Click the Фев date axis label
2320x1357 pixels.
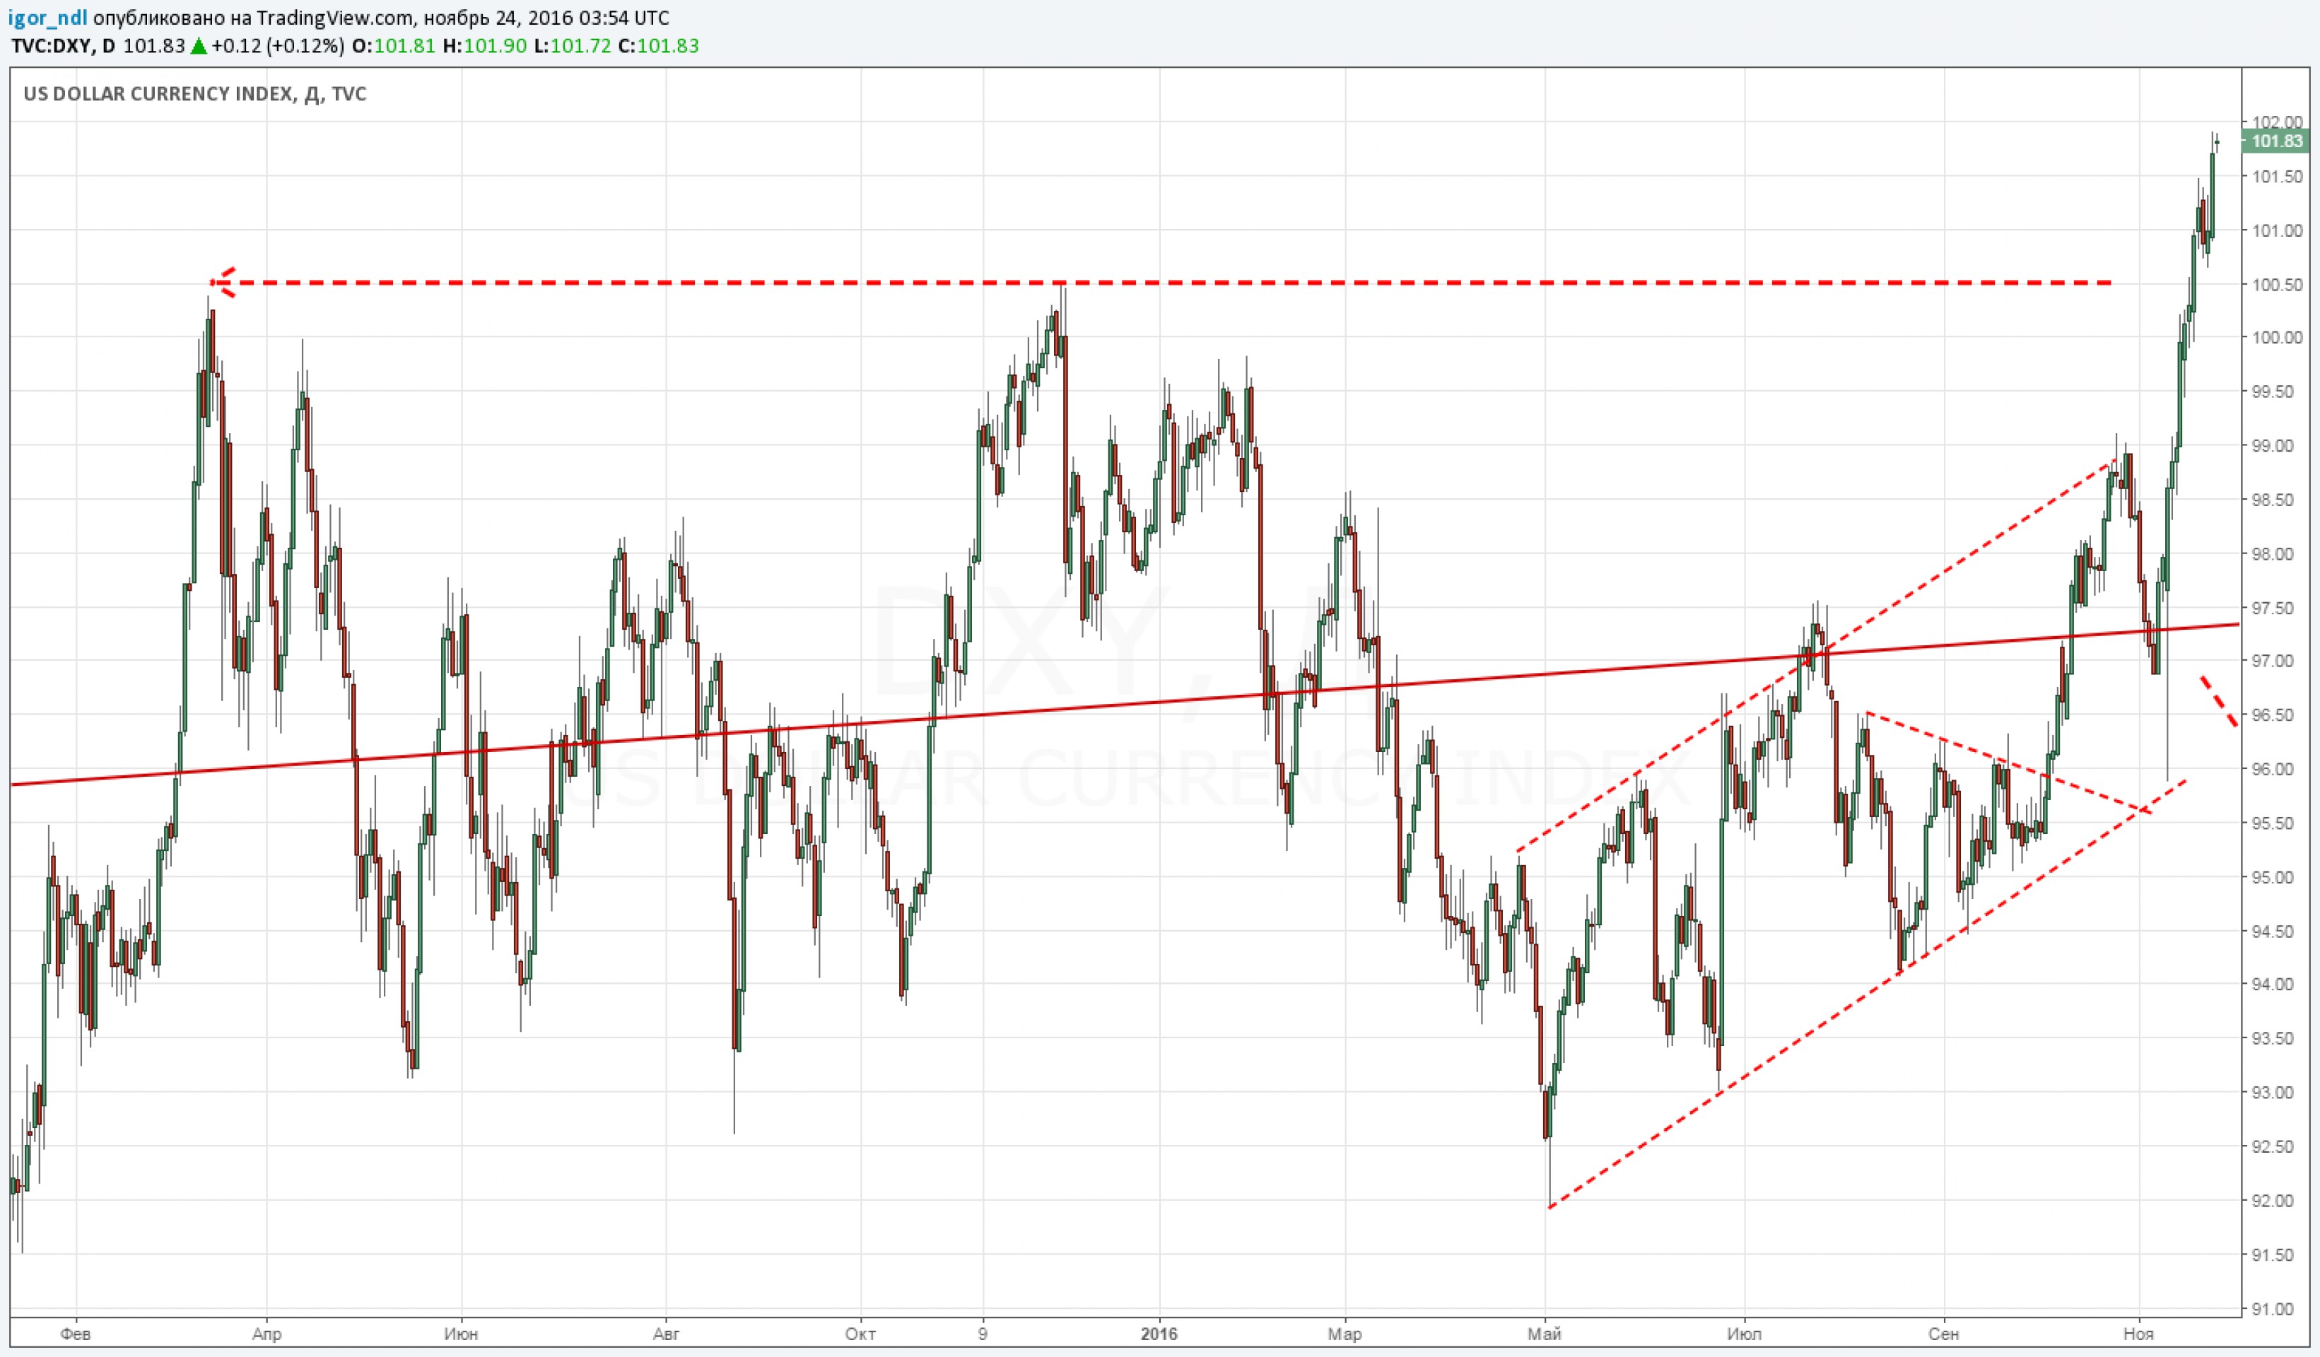(76, 1334)
